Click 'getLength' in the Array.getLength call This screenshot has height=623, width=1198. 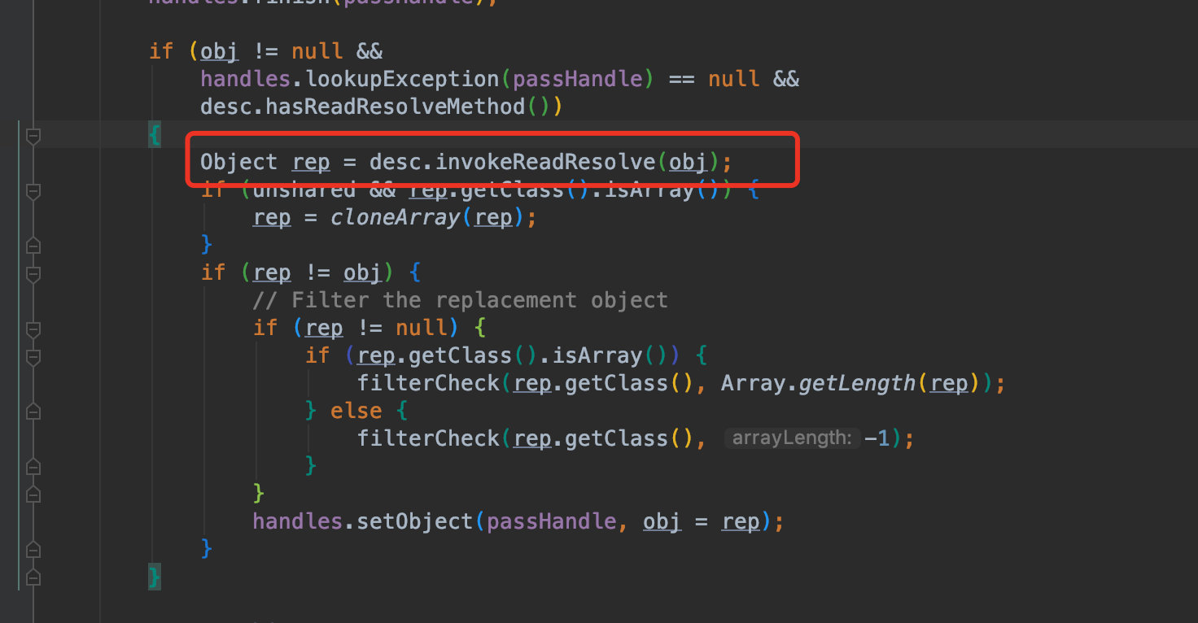(857, 383)
